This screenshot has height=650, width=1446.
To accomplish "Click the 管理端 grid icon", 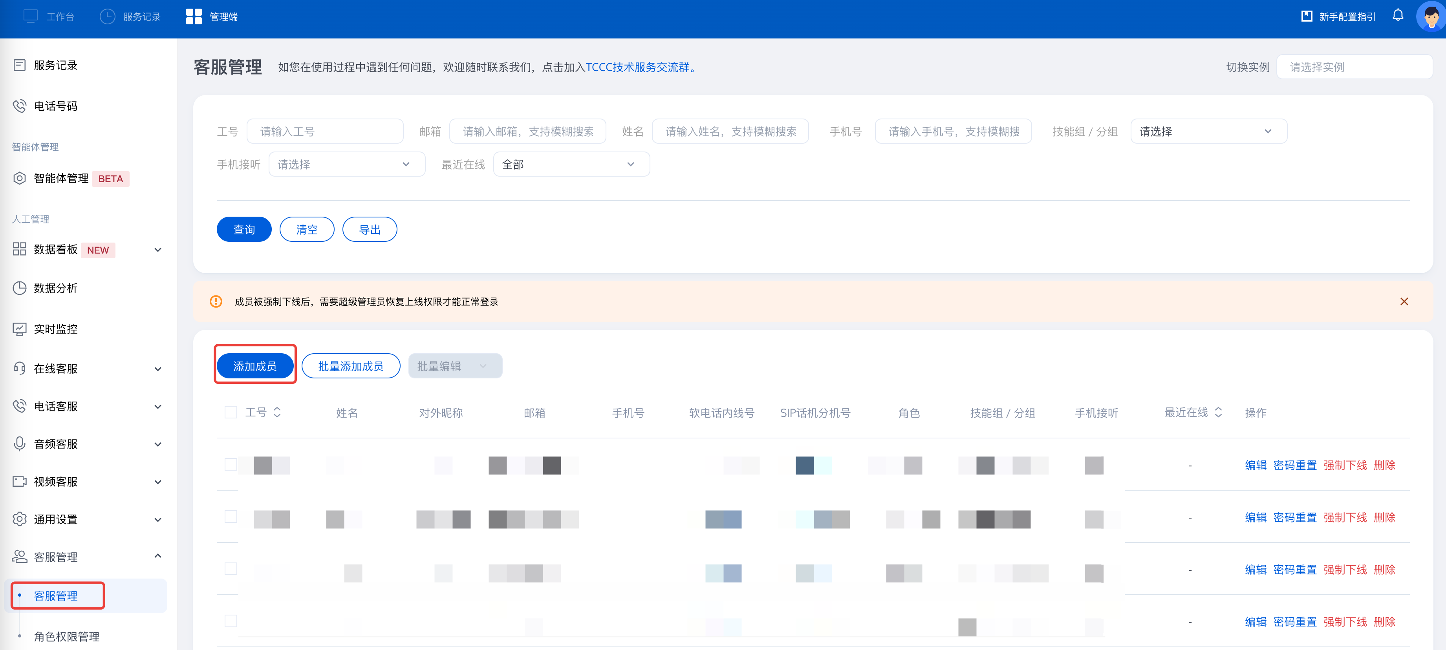I will pyautogui.click(x=194, y=17).
